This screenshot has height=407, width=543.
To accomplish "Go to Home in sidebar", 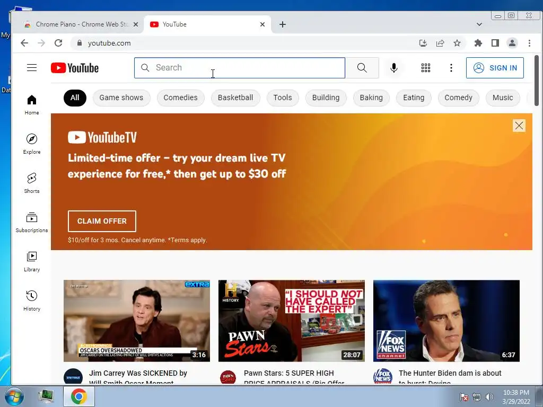I will point(32,105).
